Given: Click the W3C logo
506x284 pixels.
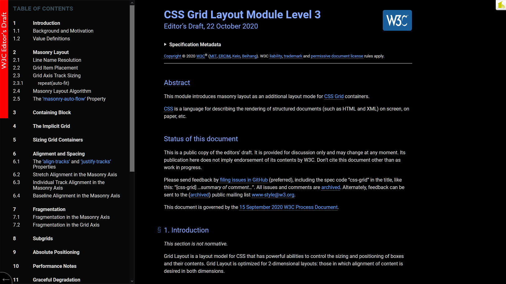Looking at the screenshot, I should coord(397,20).
